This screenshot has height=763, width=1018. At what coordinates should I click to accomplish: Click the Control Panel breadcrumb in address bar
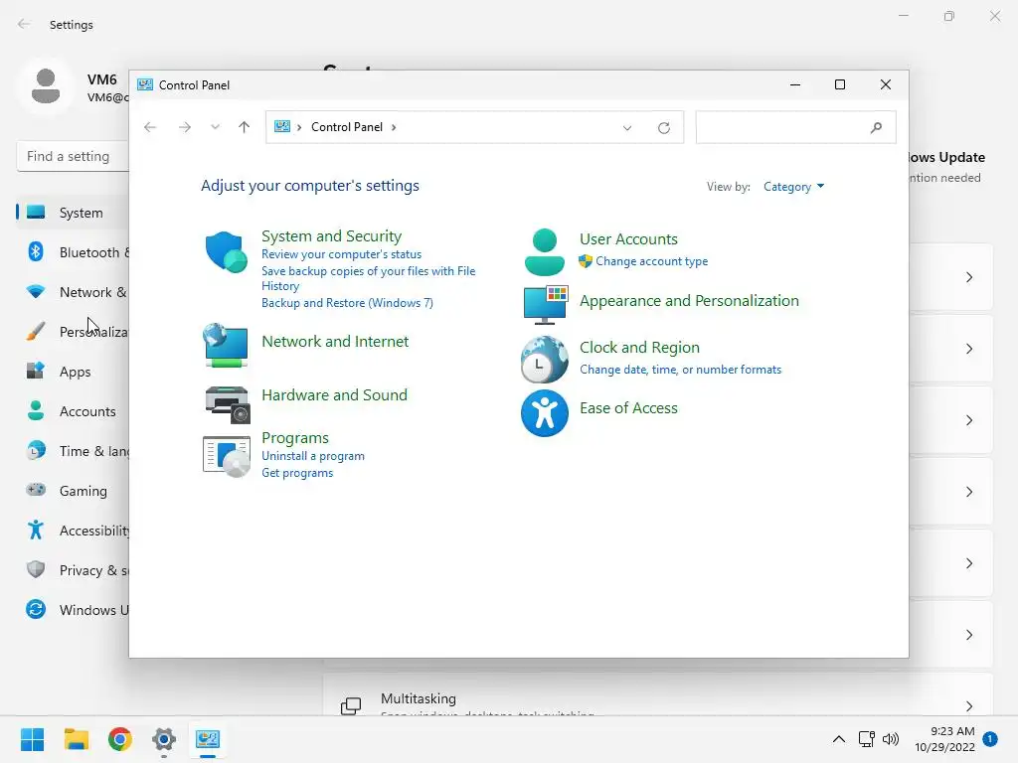tap(347, 127)
